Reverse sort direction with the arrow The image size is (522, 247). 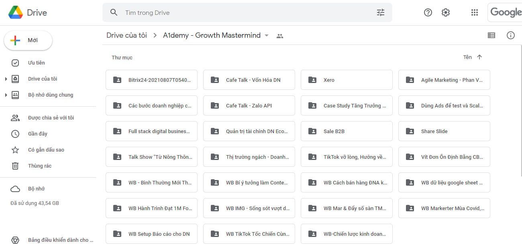point(479,57)
